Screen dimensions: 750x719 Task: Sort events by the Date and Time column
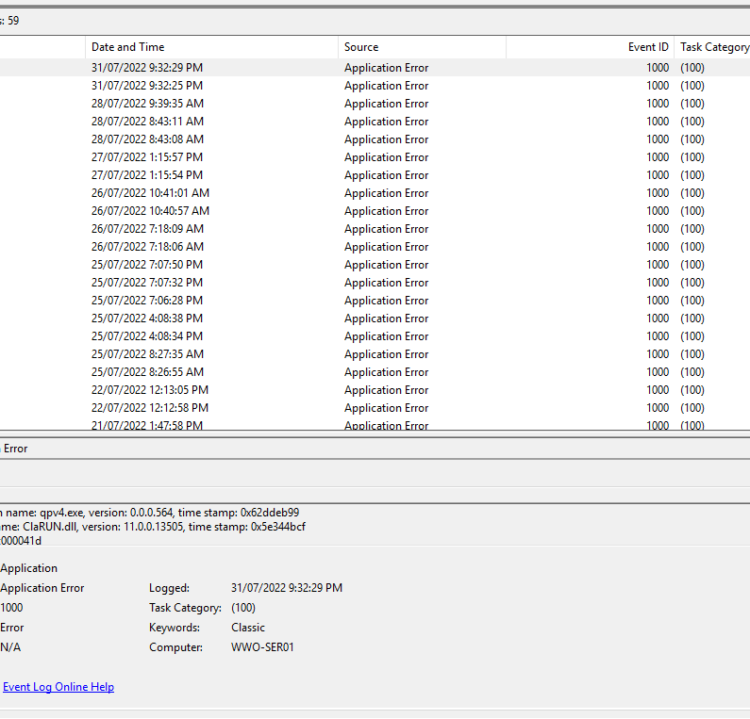[x=128, y=47]
